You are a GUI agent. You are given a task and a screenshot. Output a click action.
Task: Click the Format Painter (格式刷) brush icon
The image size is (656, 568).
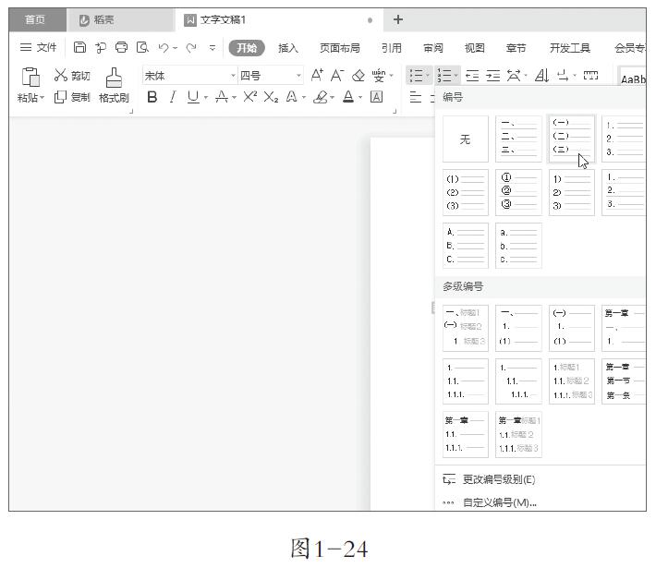113,78
